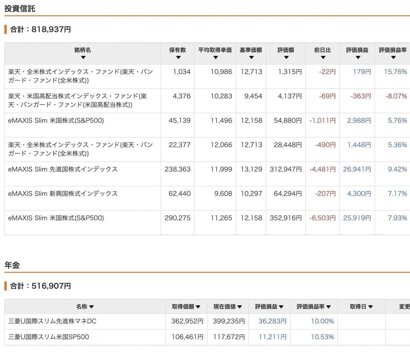Sort pension table by 現在価値
410x355 pixels.
228,307
